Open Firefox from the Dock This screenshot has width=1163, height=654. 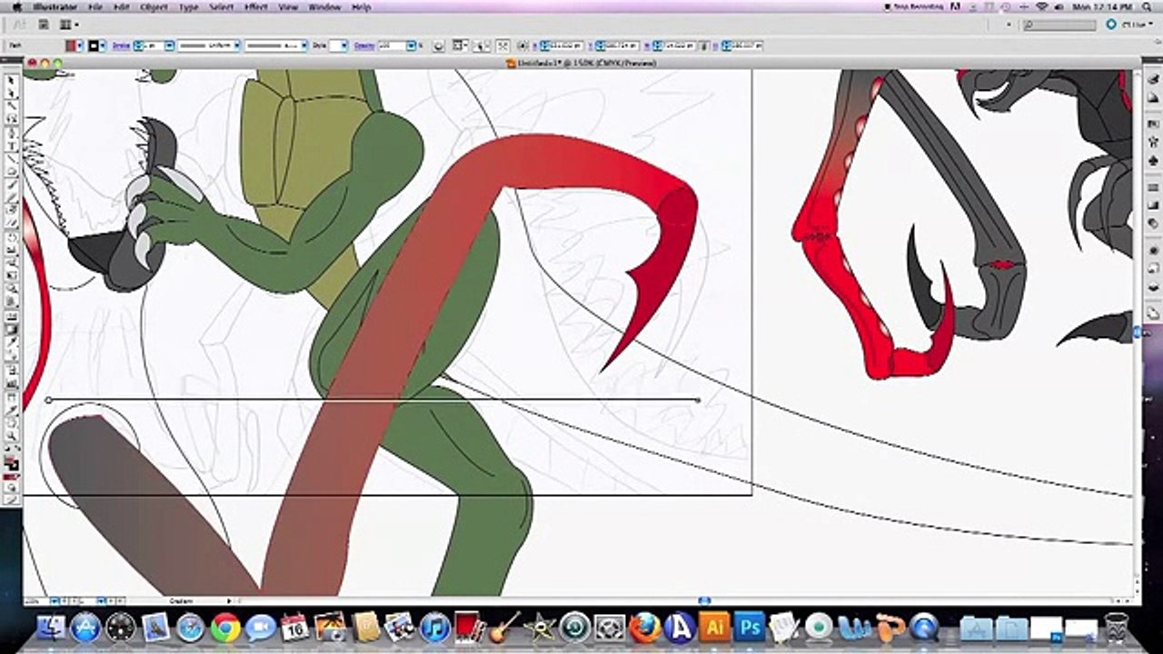[x=644, y=627]
